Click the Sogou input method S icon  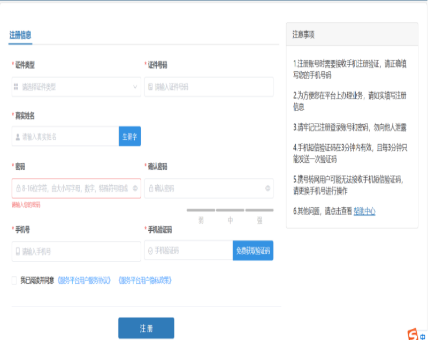point(412,334)
